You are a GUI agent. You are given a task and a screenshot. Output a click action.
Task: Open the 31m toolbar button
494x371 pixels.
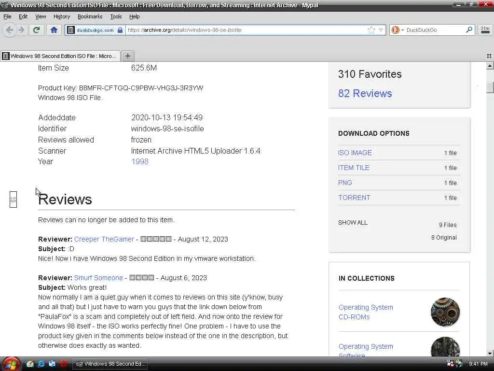[485, 30]
